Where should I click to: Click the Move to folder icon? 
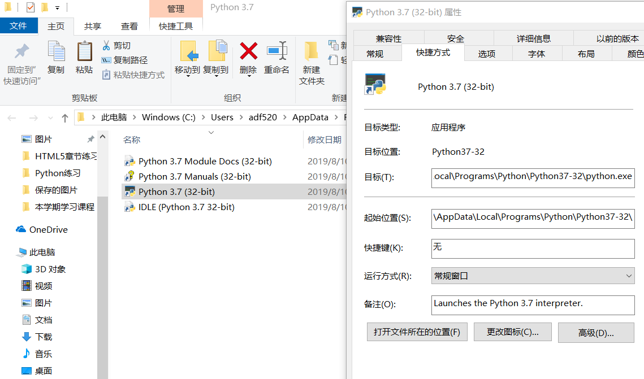[189, 51]
